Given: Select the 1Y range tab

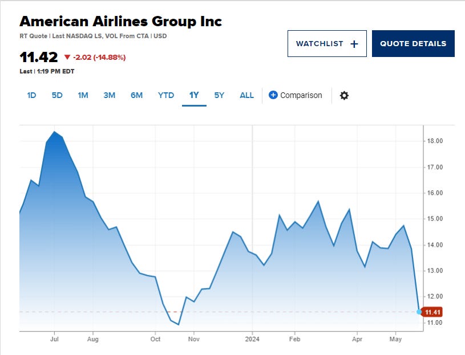Looking at the screenshot, I should [194, 95].
